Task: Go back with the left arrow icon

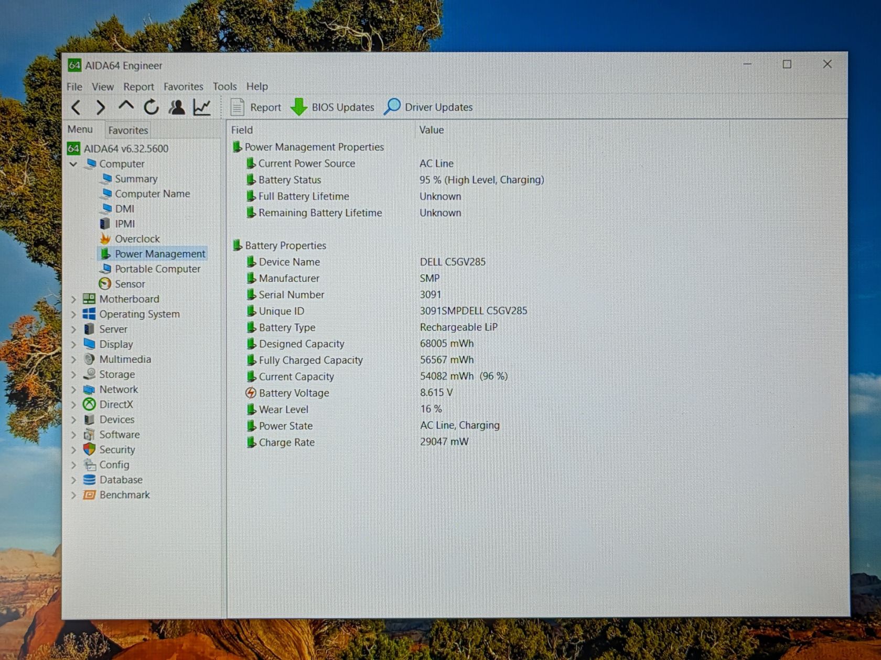Action: point(76,107)
